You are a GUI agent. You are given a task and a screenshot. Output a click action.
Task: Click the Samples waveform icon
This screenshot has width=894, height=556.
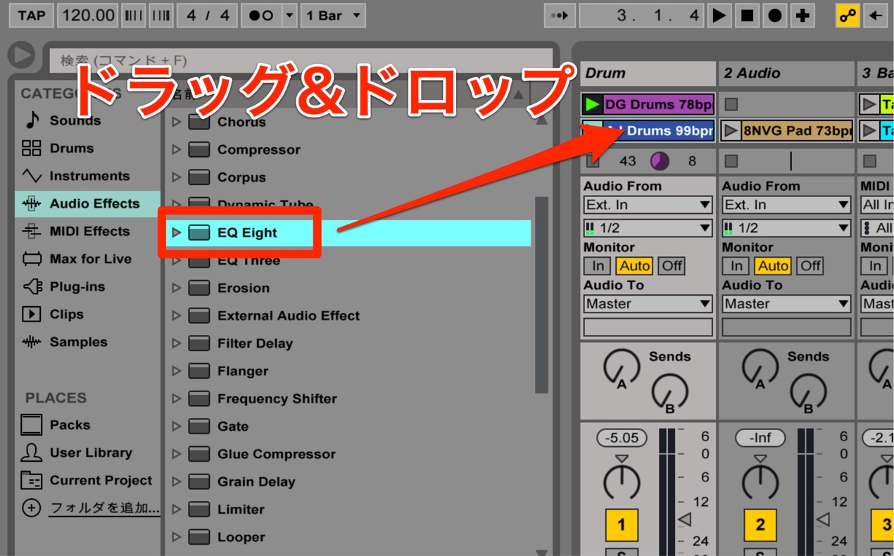point(32,342)
